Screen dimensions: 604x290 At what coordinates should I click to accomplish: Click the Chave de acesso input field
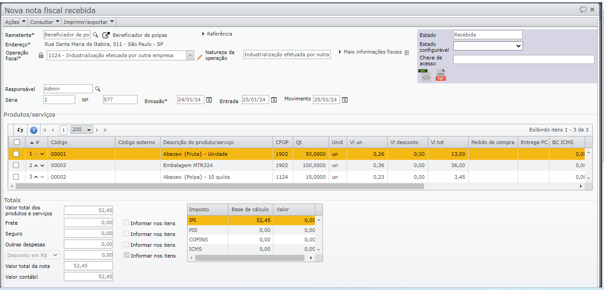523,59
